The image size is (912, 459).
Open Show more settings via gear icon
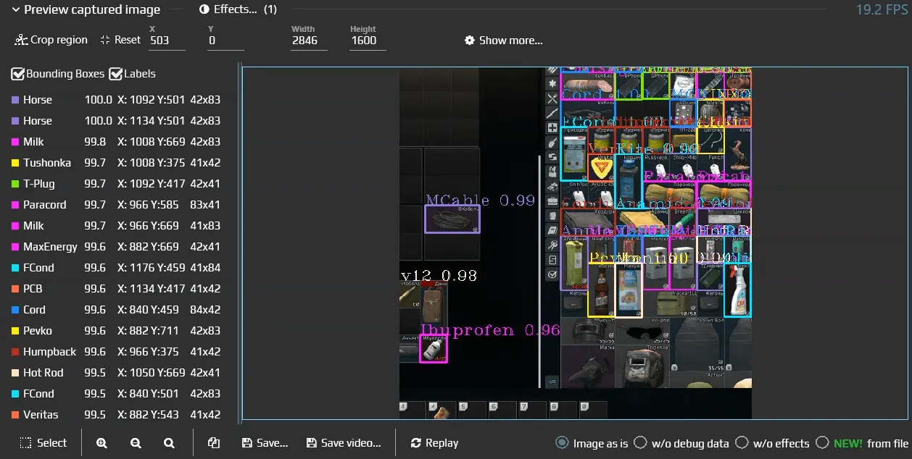click(470, 41)
